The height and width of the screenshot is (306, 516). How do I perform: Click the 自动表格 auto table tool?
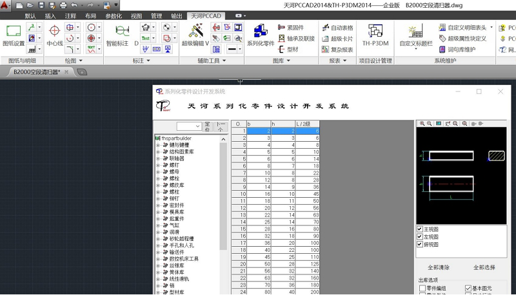[x=337, y=28]
